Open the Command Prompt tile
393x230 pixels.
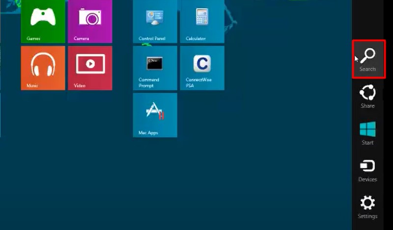(x=155, y=68)
